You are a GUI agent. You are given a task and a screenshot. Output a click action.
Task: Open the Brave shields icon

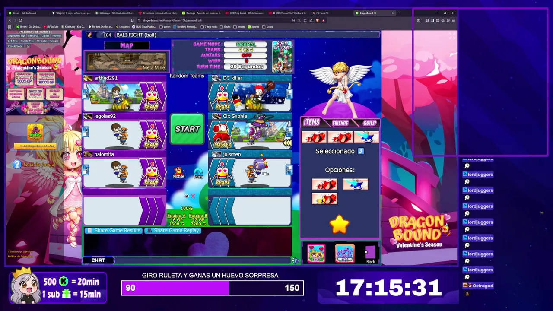coord(318,20)
